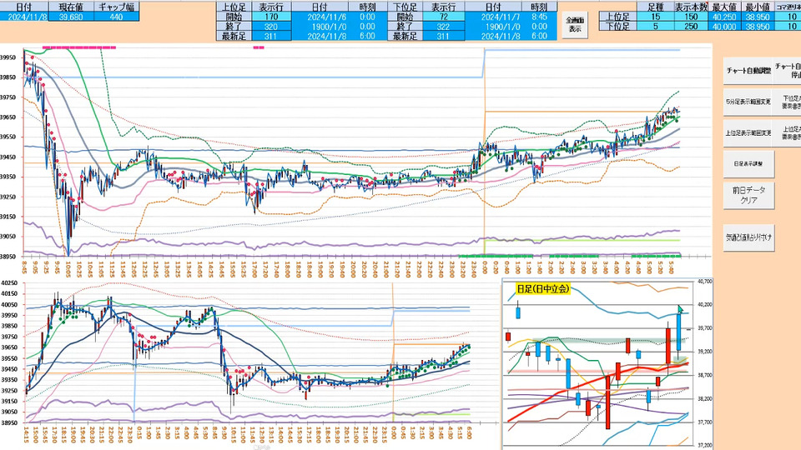
Task: Select the 上位足 表示本数 cell 150
Action: pos(691,17)
